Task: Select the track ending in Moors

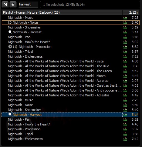Action: (x=70, y=76)
